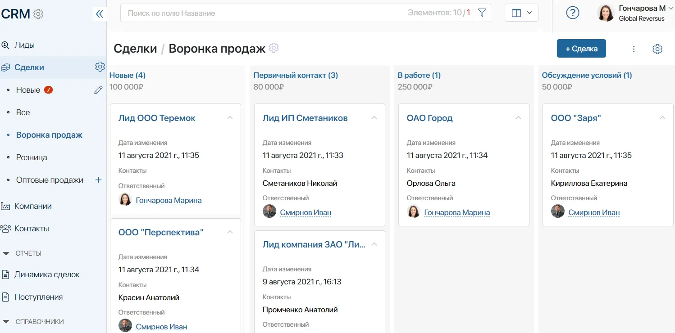Open funnel settings gear next to Воронка продаж
Image resolution: width=675 pixels, height=333 pixels.
click(x=274, y=48)
